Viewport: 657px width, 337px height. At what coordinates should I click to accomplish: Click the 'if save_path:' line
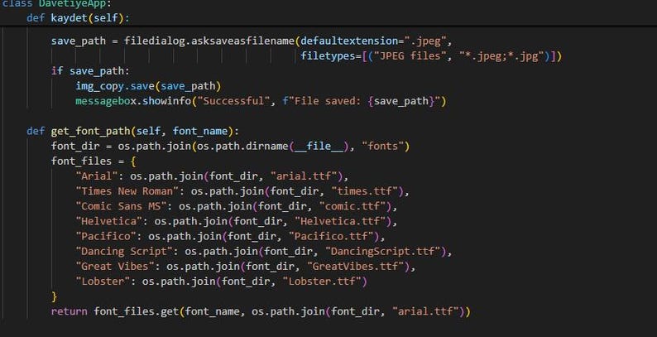(90, 71)
